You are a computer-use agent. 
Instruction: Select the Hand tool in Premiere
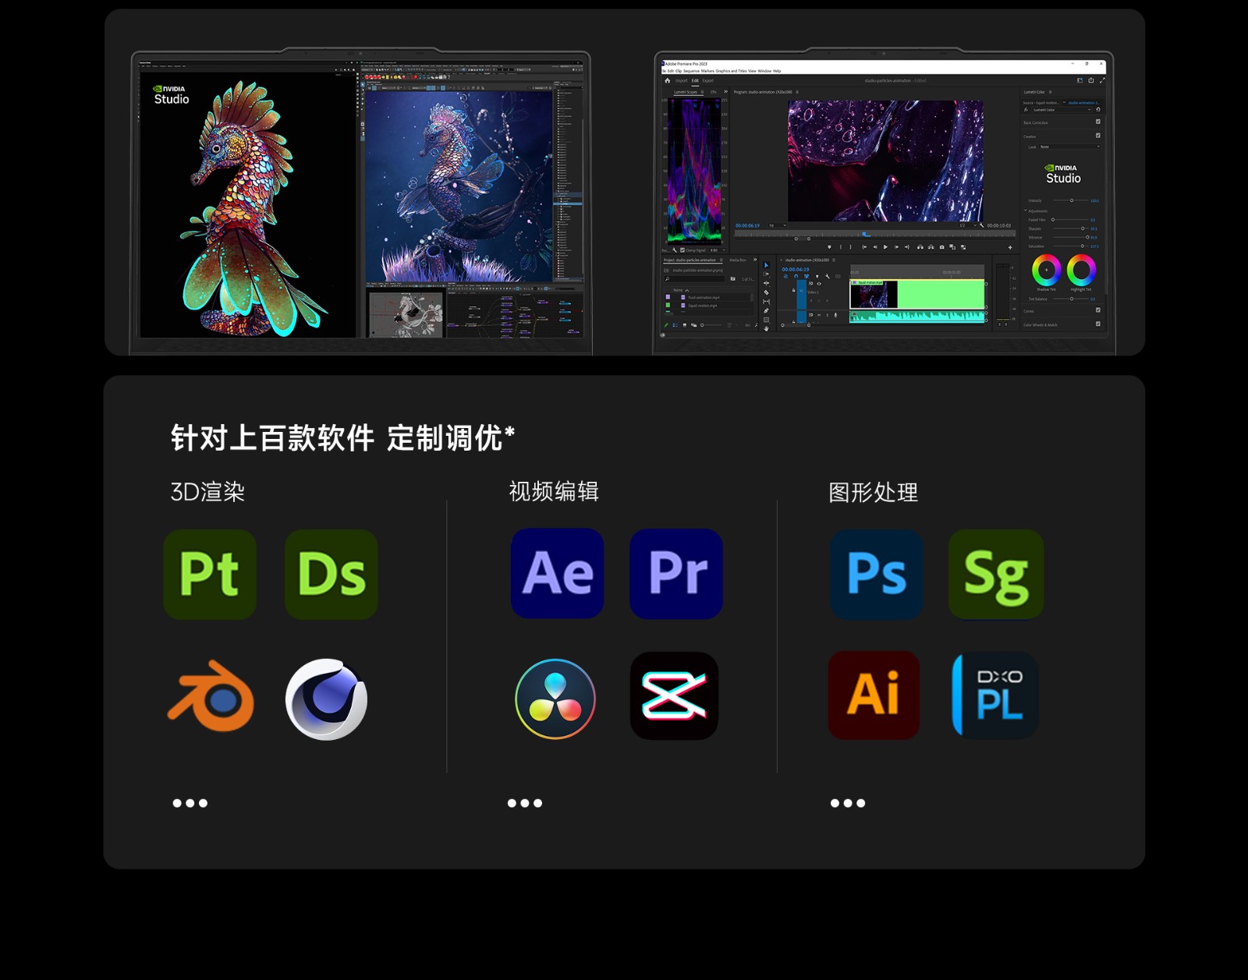coord(766,328)
